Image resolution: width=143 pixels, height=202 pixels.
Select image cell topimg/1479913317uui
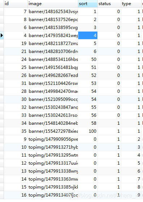pos(53,163)
